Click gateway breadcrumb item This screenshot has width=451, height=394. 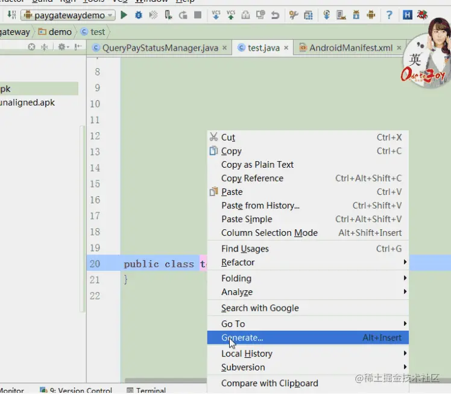click(14, 31)
